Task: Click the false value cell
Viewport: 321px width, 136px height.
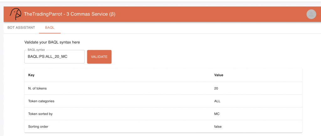Action: 218,126
